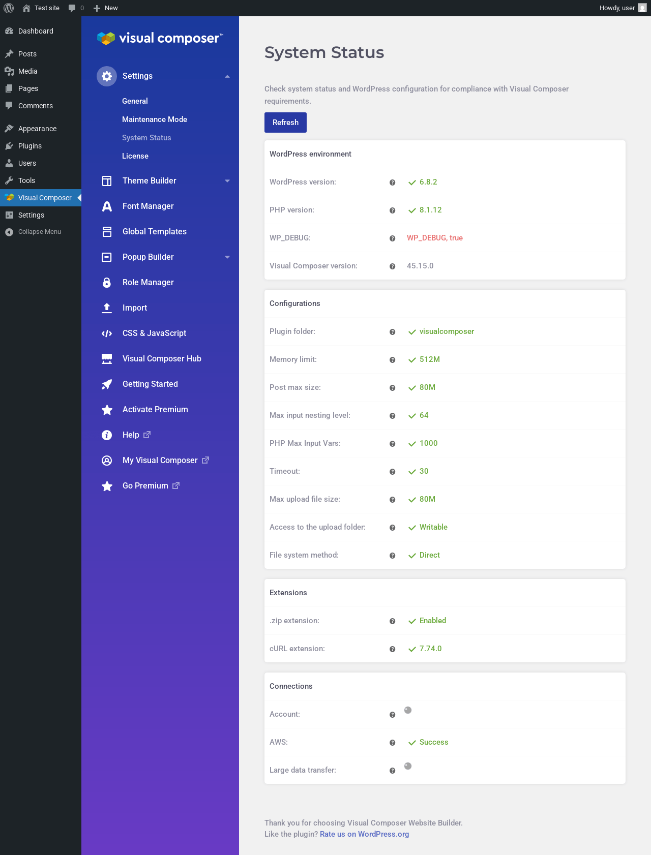Click My Visual Composer account icon
This screenshot has width=651, height=855.
click(x=107, y=461)
